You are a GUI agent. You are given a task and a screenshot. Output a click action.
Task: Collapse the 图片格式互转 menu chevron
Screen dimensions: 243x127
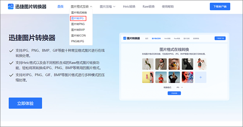point(91,7)
